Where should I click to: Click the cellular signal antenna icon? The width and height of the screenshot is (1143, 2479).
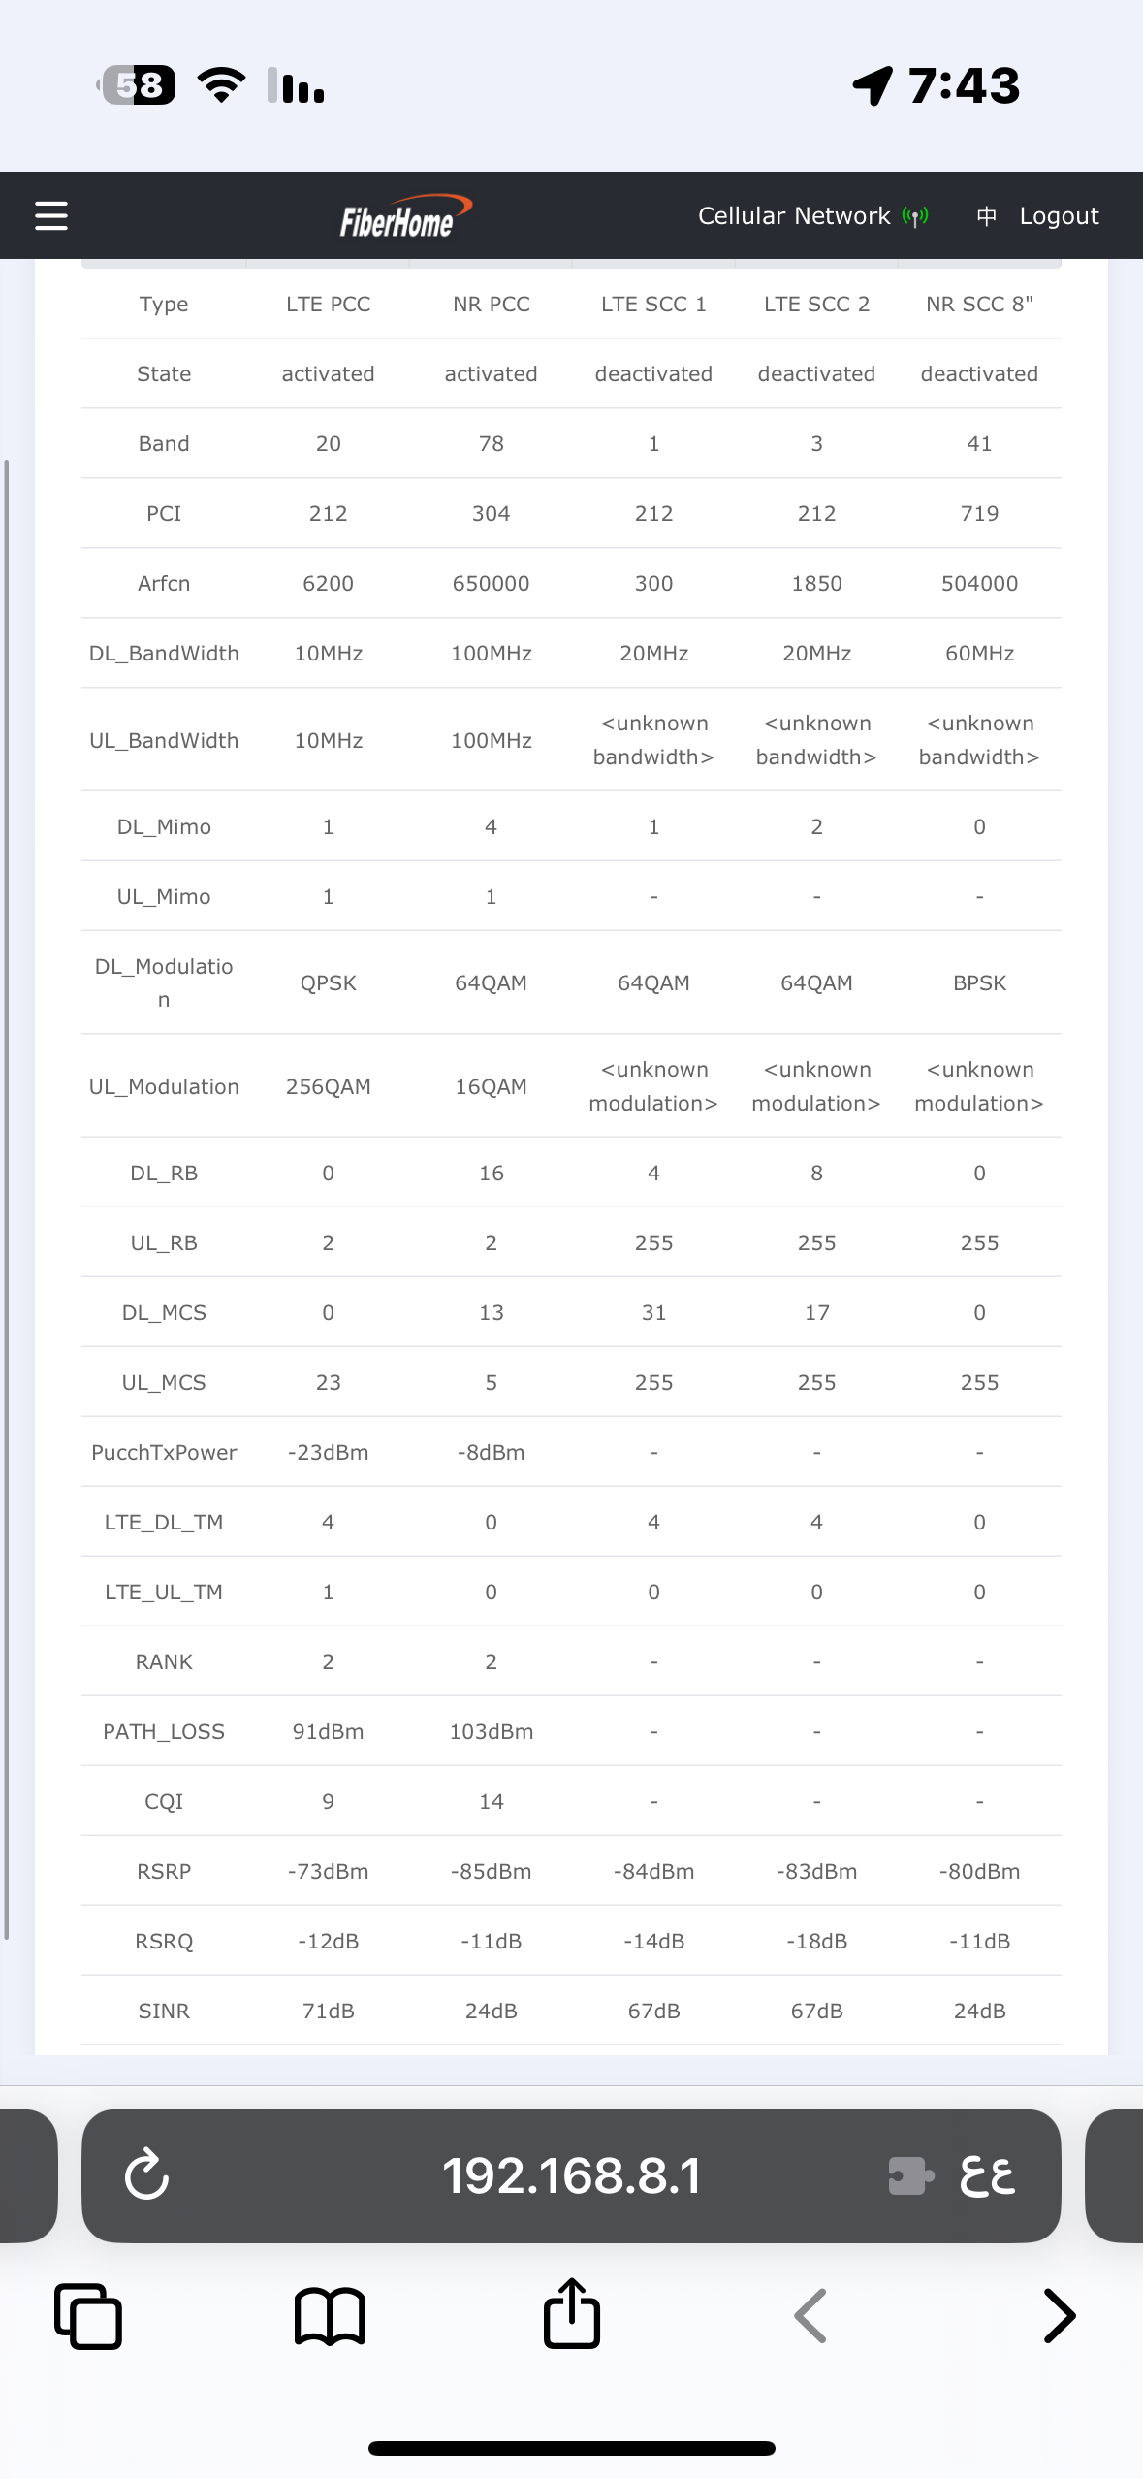[914, 216]
